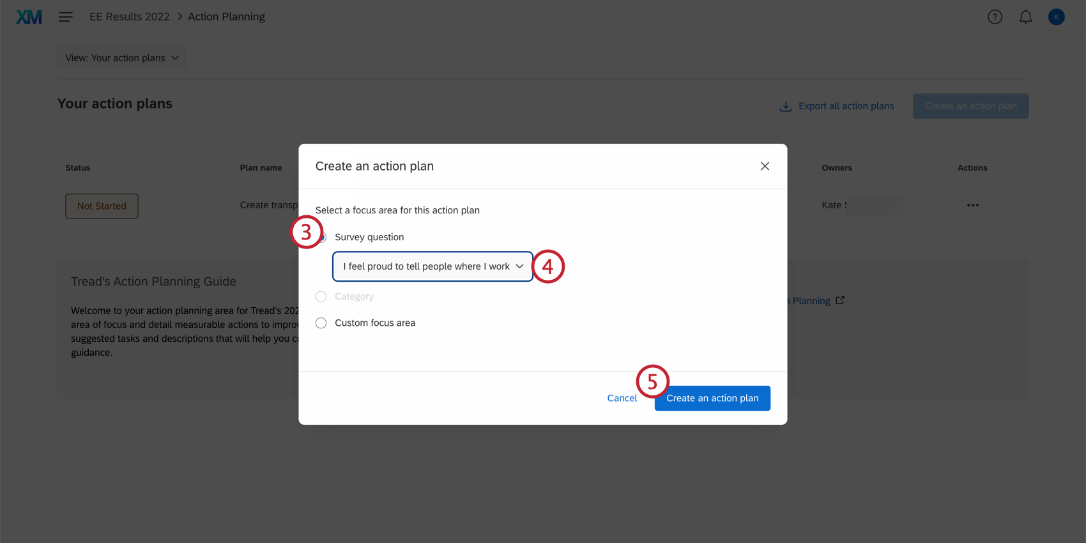Select the Category radio button

coord(321,296)
